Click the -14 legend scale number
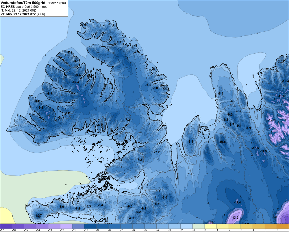The image size is (289, 232). pyautogui.click(x=38, y=230)
